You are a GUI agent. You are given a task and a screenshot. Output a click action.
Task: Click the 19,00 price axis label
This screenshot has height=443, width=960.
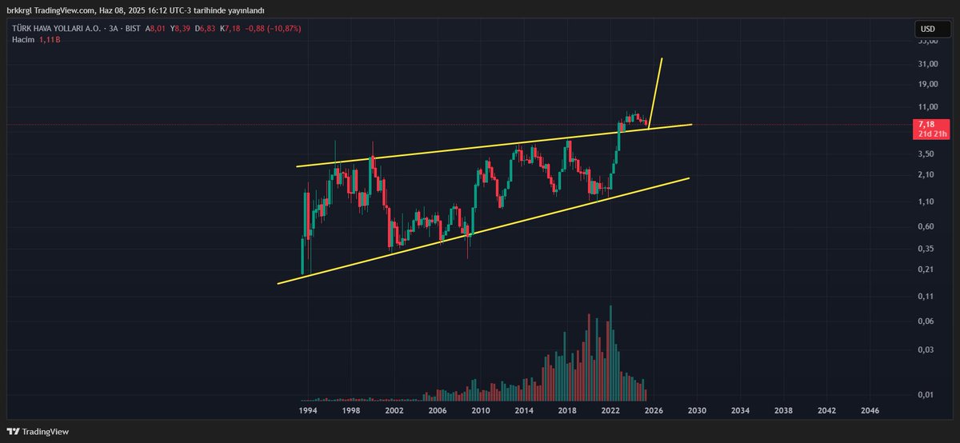(928, 84)
